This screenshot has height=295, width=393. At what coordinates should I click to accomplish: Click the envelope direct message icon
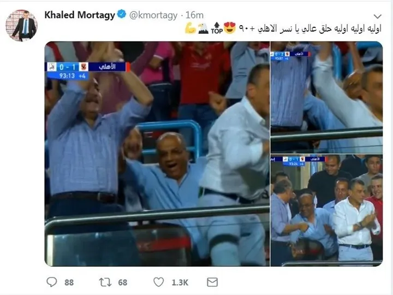coord(212,282)
